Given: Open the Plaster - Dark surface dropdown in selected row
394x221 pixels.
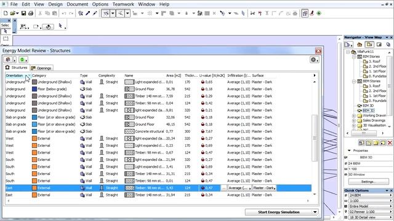Looking at the screenshot, I should (264, 188).
